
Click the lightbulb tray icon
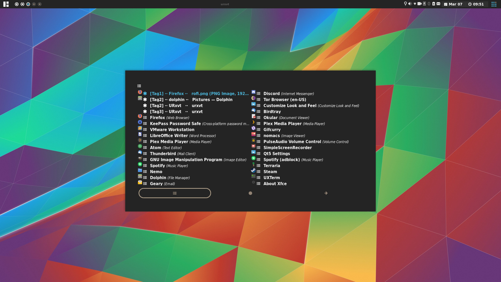point(405,4)
